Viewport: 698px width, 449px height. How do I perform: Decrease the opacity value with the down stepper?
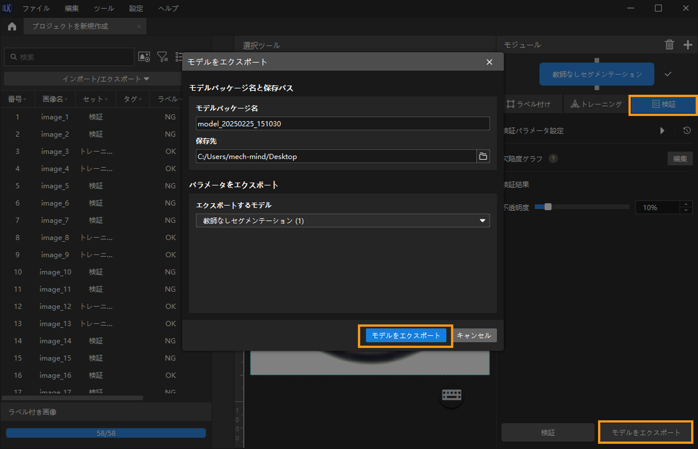[x=686, y=211]
